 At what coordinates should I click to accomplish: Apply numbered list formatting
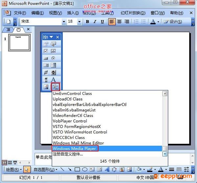click(x=136, y=22)
